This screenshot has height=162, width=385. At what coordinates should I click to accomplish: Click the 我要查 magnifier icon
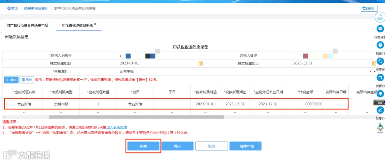point(380,61)
